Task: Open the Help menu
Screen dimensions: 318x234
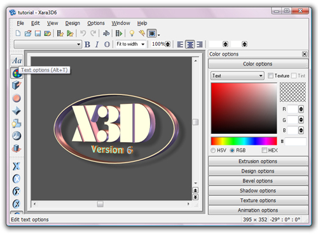Action: point(142,23)
